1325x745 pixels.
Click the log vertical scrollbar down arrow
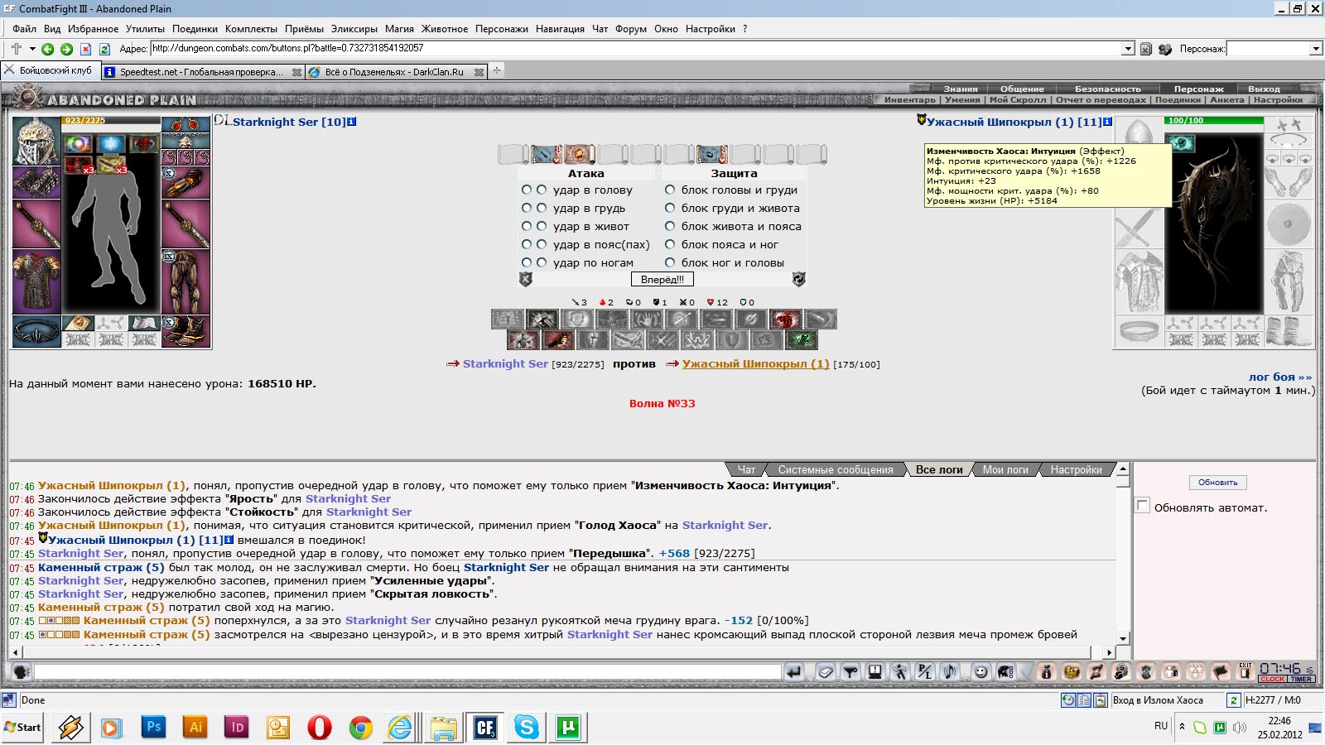(x=1123, y=638)
